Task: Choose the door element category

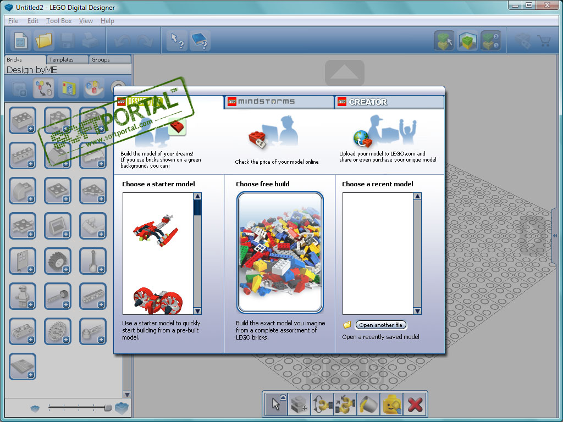Action: [x=22, y=261]
